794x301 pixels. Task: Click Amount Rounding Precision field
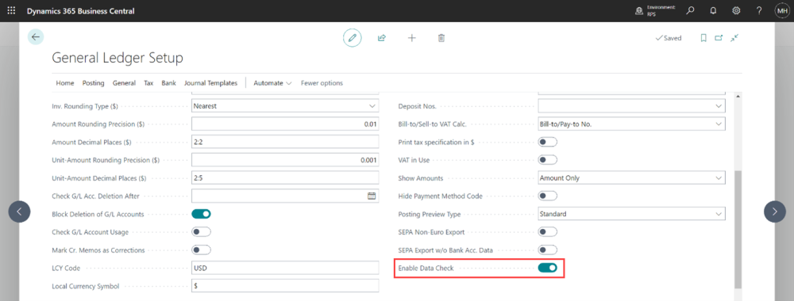point(285,124)
